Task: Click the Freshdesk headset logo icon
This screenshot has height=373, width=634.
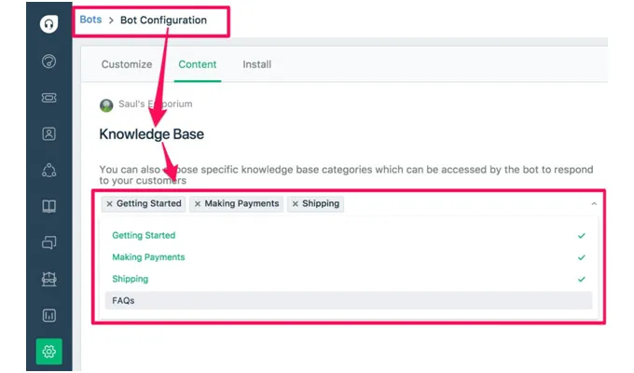Action: (x=49, y=24)
